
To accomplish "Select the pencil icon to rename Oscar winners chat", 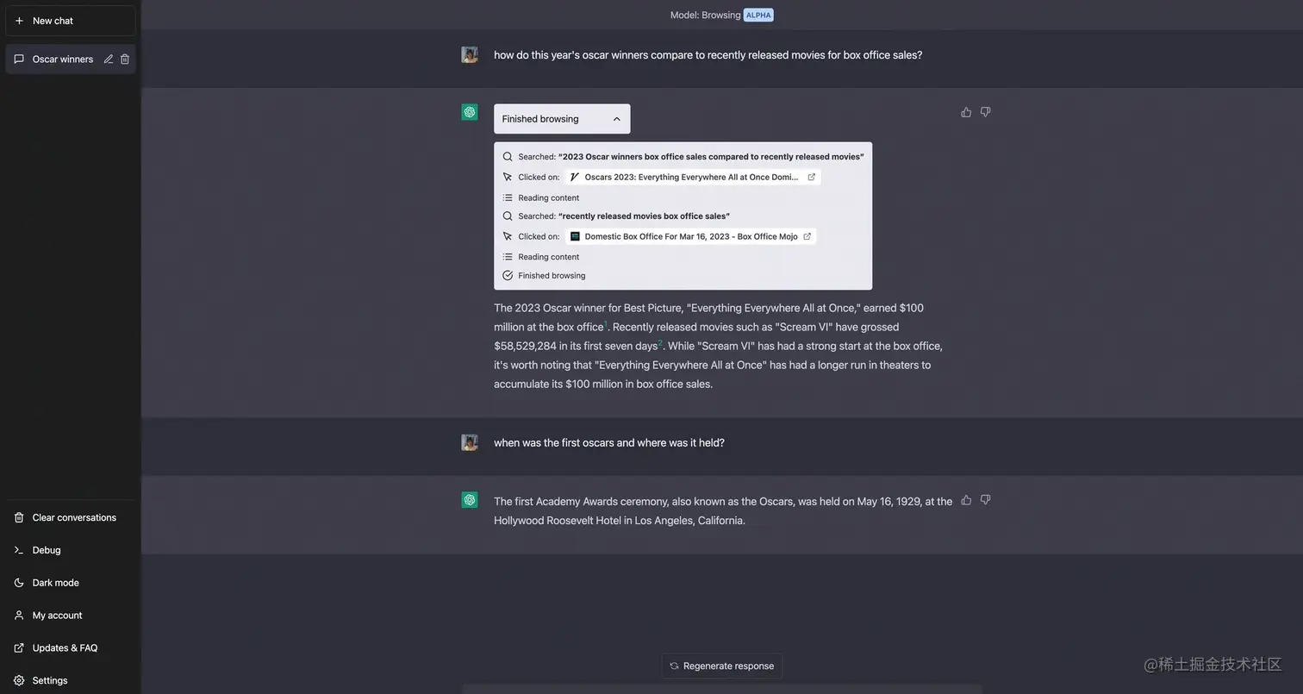I will pos(108,59).
